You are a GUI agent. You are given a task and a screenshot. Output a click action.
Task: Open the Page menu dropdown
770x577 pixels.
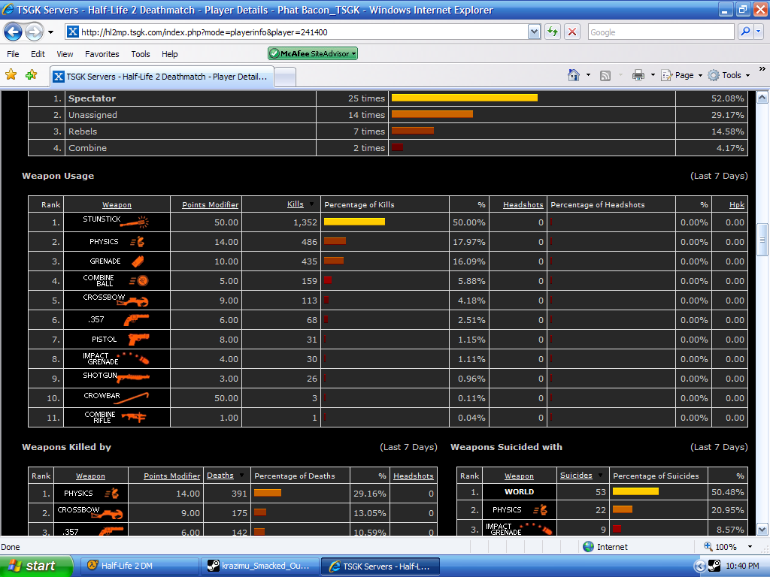(682, 75)
